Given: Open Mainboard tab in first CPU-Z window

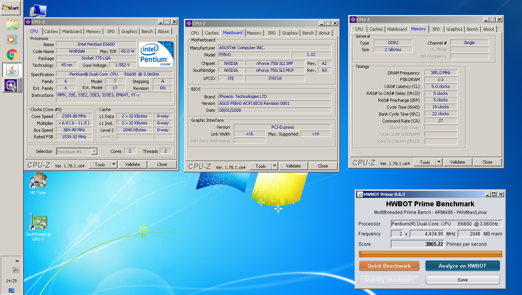Looking at the screenshot, I should pos(72,31).
